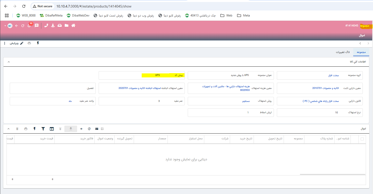
Task: Expand the grid to fullscreen
Action: click(x=102, y=129)
